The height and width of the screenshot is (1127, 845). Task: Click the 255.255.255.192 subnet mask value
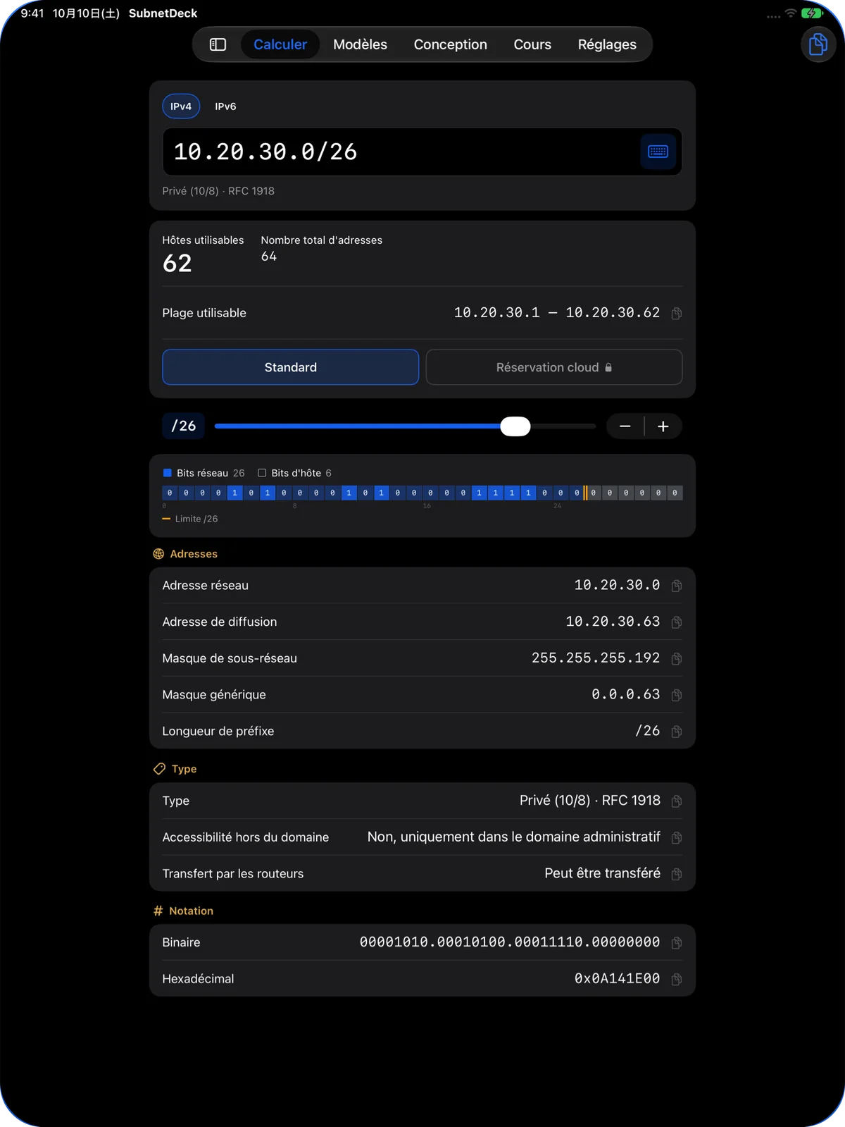596,658
